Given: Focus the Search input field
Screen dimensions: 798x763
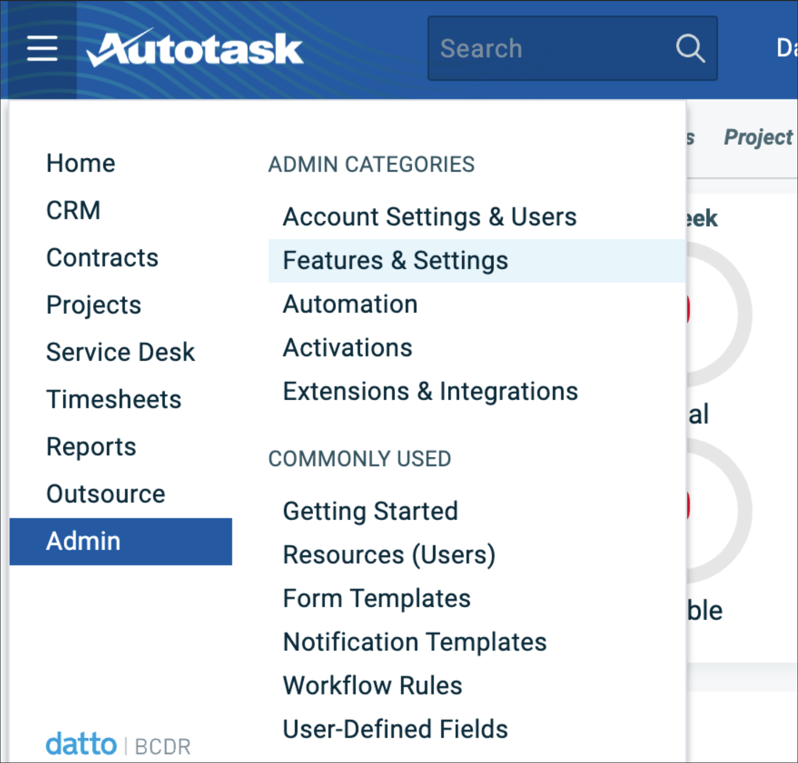Looking at the screenshot, I should pos(572,48).
